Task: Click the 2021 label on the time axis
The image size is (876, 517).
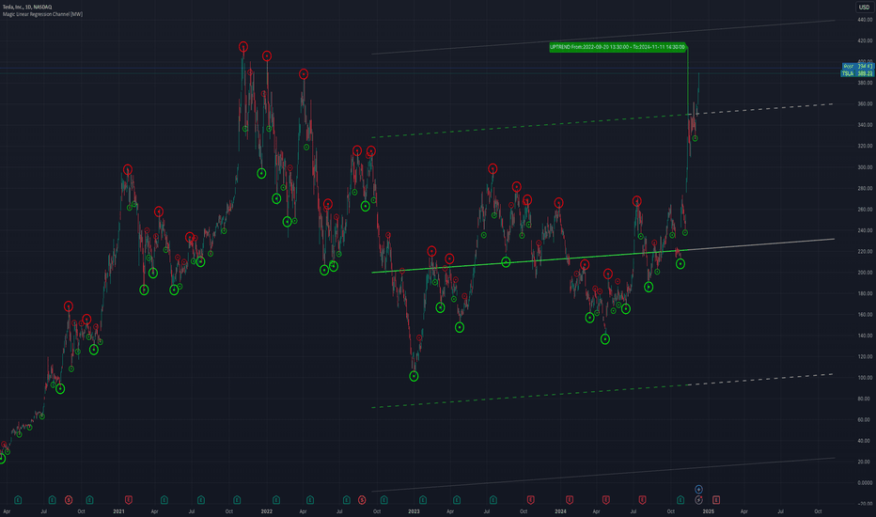Action: (x=118, y=511)
